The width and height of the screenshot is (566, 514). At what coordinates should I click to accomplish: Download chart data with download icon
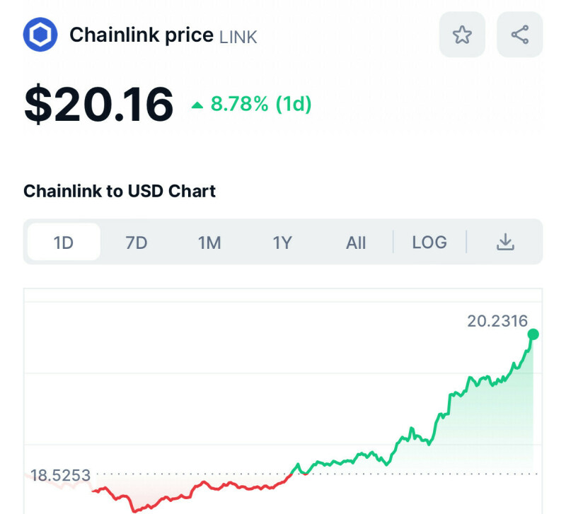point(504,243)
